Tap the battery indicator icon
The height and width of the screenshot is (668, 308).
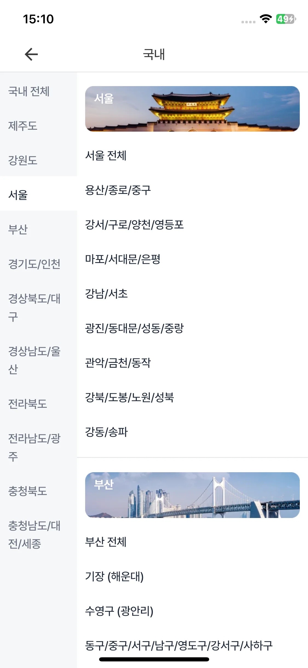(x=286, y=19)
